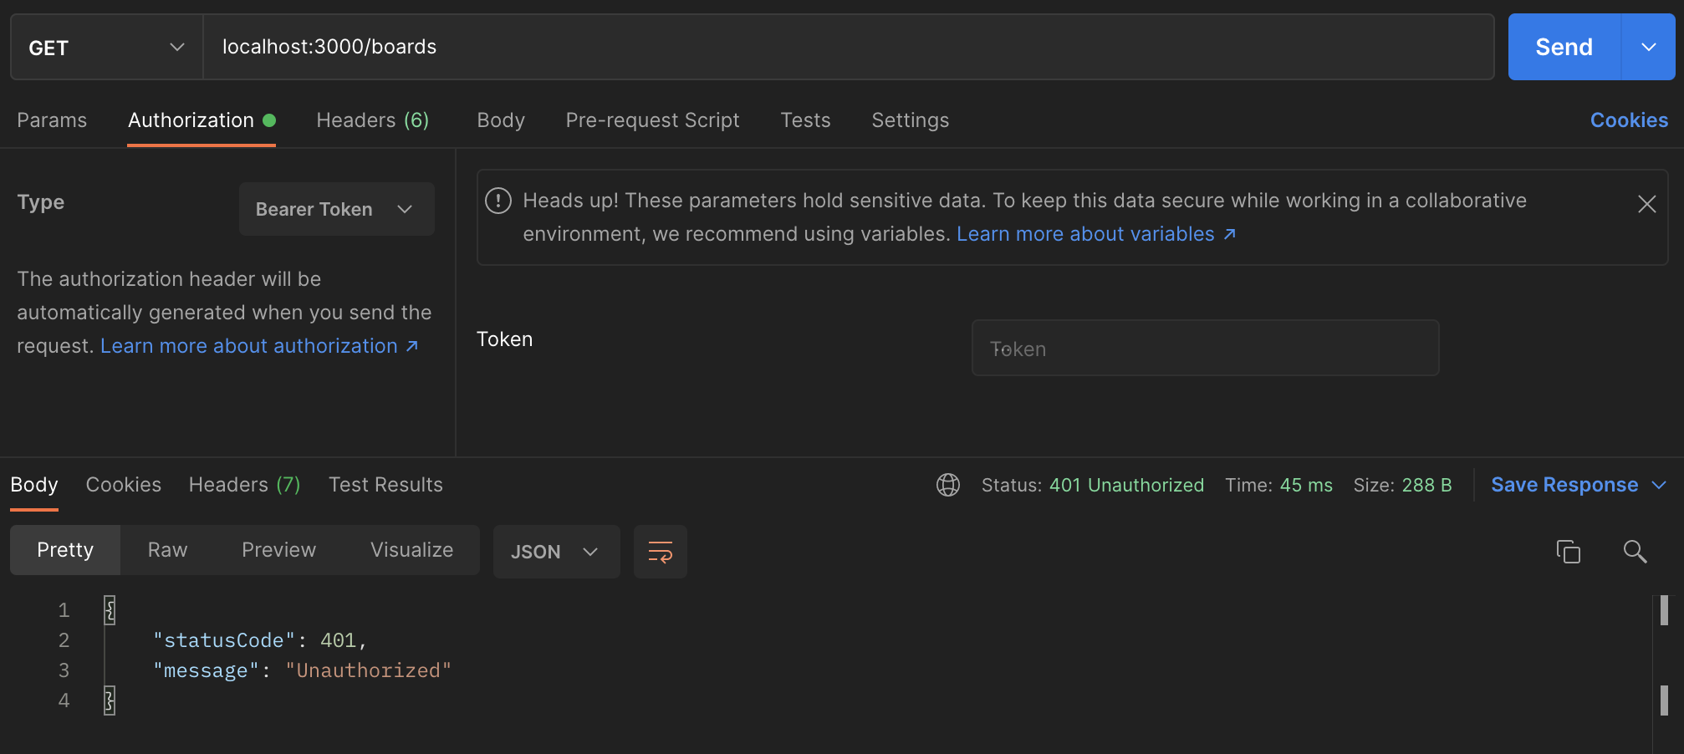Collapse JSON opening brace on line 1
Screen dimensions: 1684x754
point(110,610)
